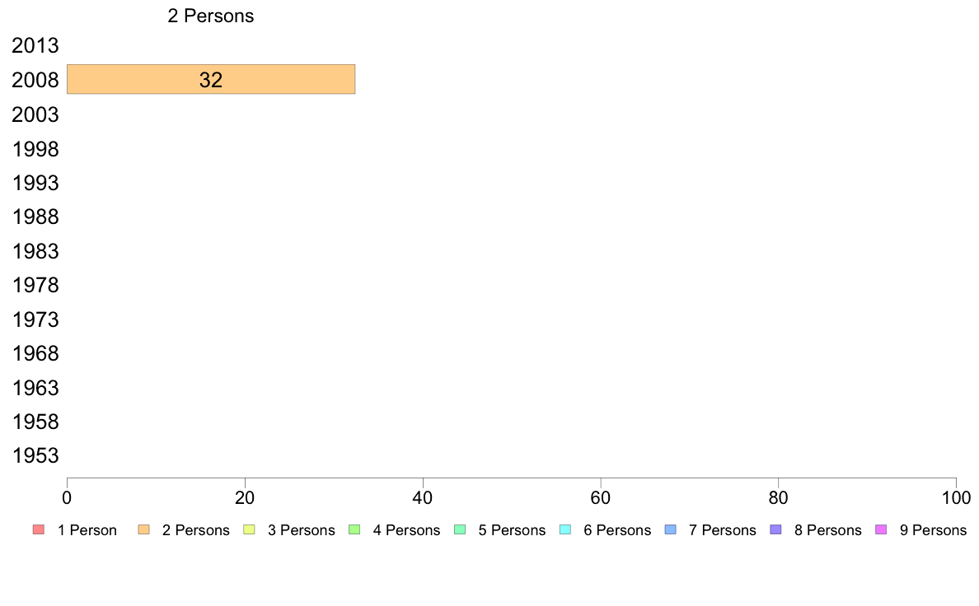Select the 2008 year axis label
Screen dimensions: 979x606
[35, 80]
